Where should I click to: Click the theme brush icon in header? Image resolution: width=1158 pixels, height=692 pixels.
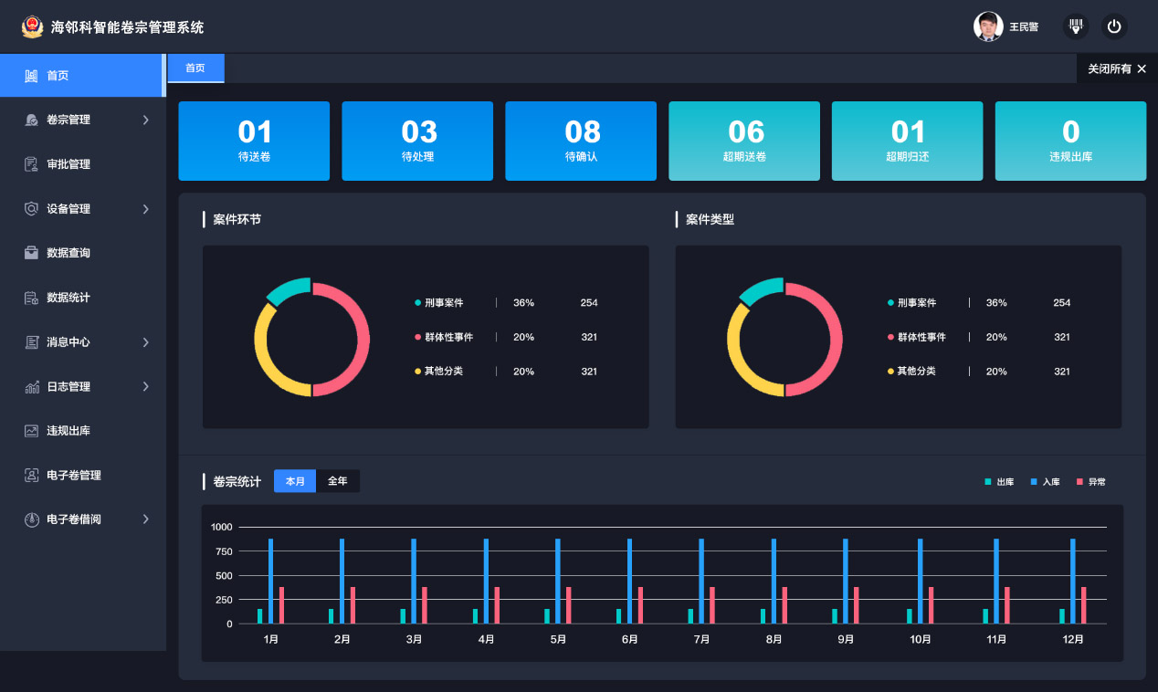coord(1077,26)
